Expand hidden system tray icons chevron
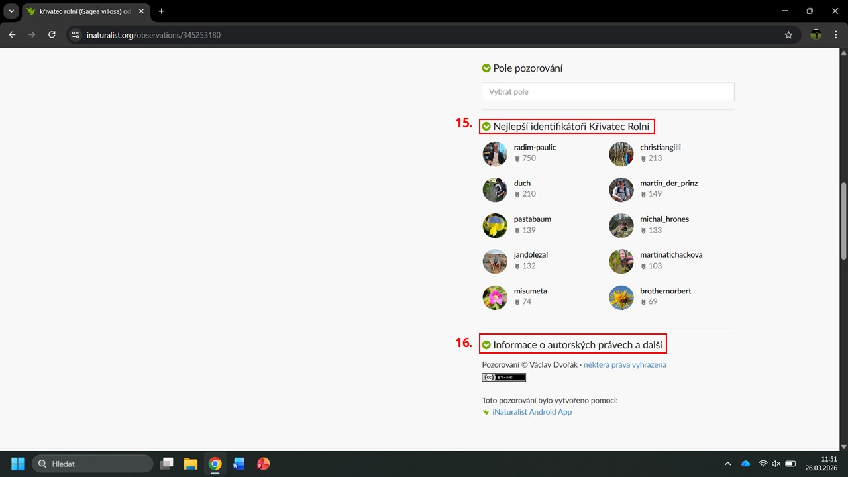The width and height of the screenshot is (848, 477). [x=727, y=464]
